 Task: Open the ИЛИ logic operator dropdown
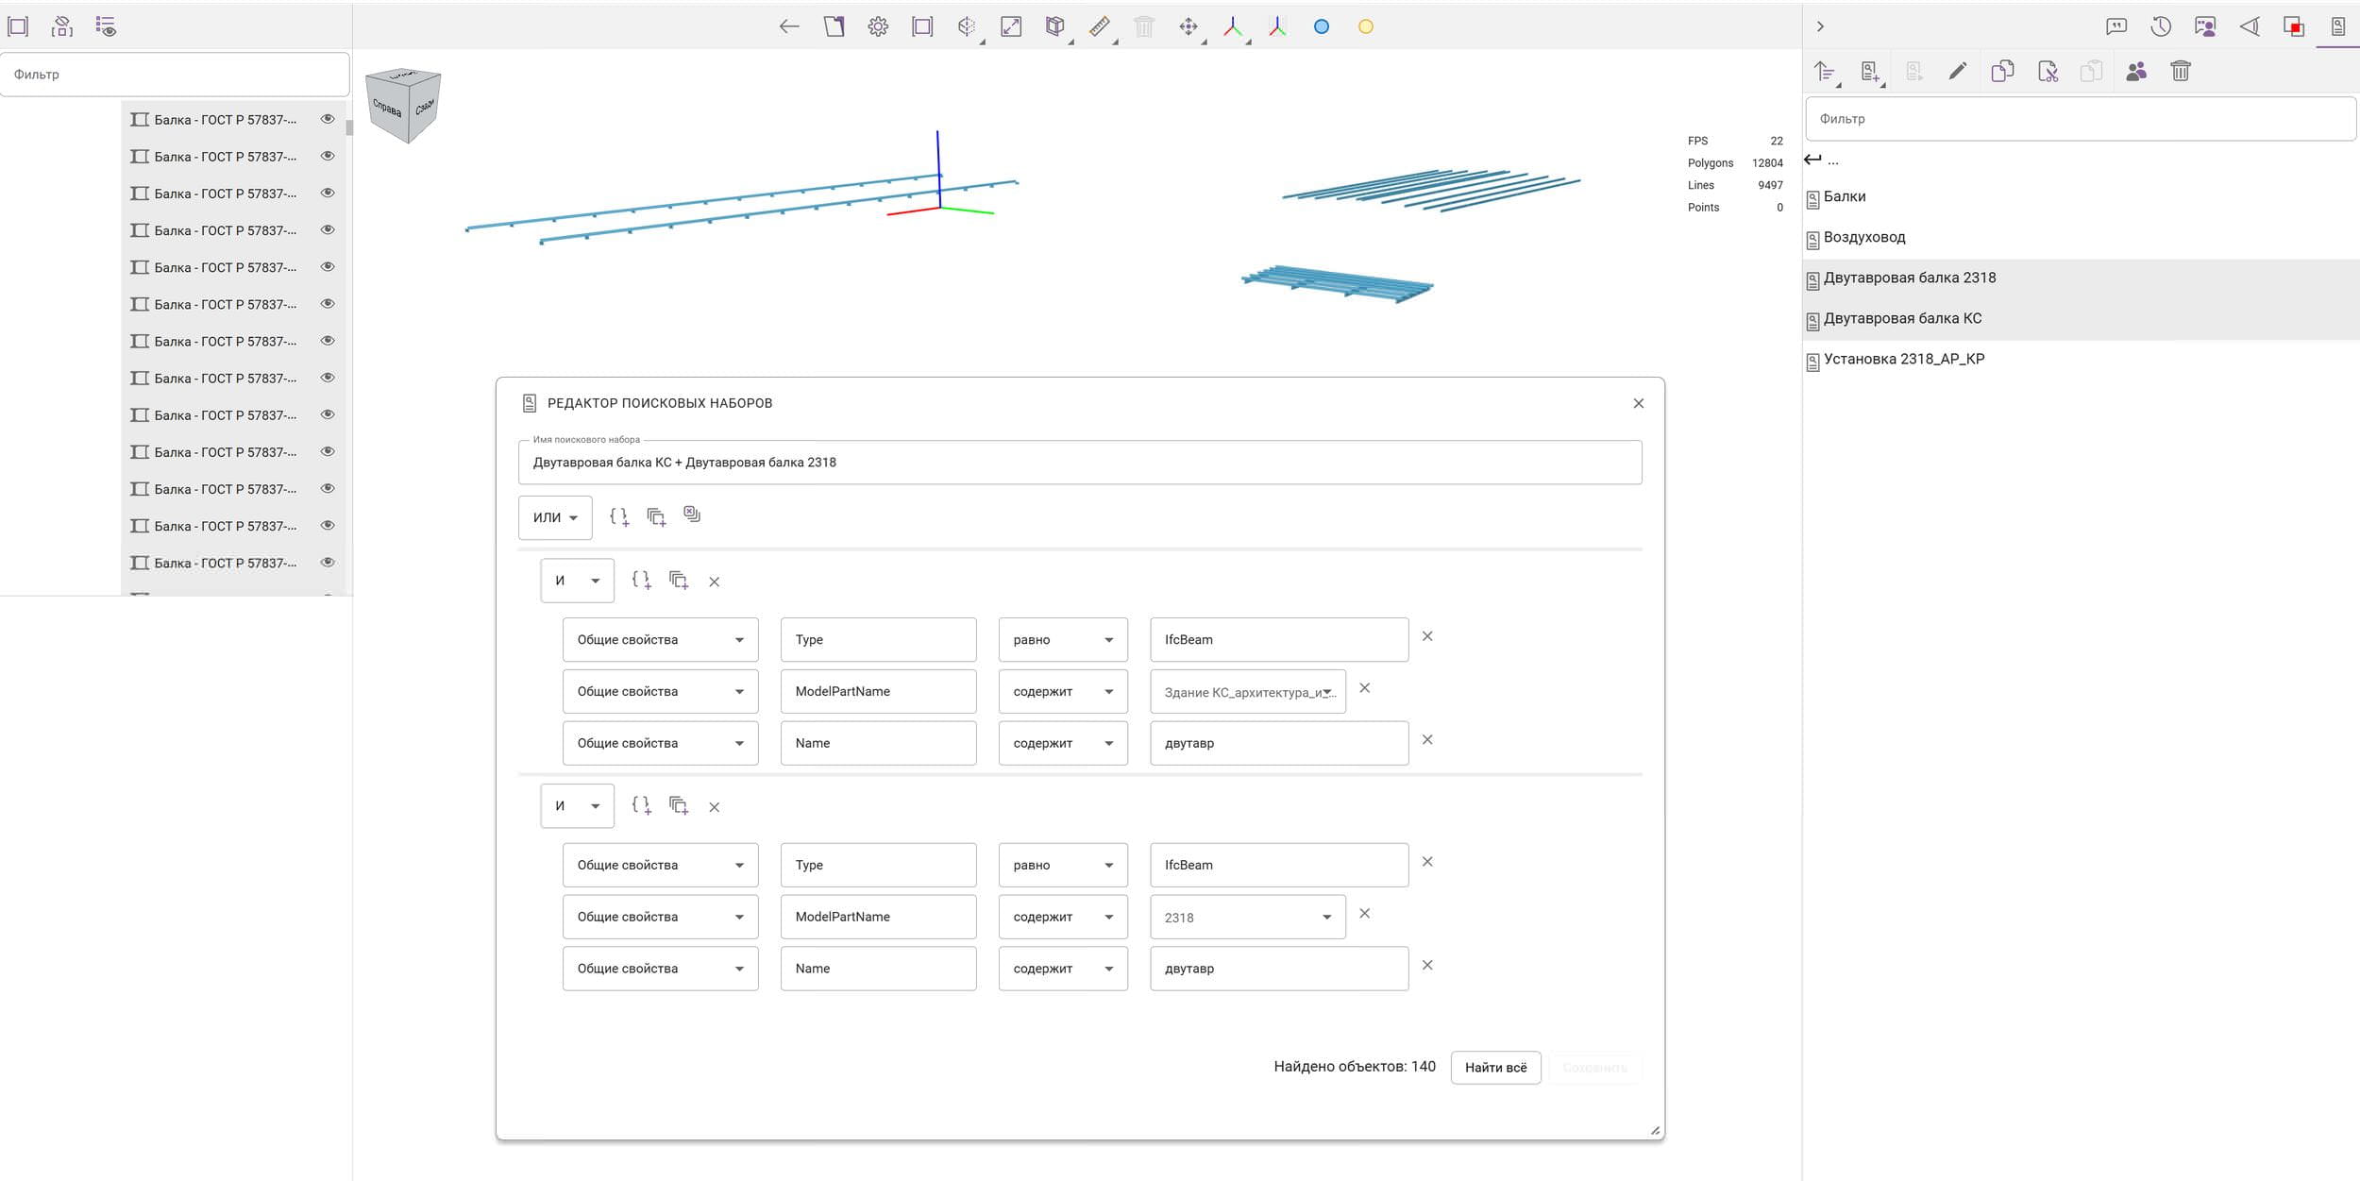(x=555, y=517)
